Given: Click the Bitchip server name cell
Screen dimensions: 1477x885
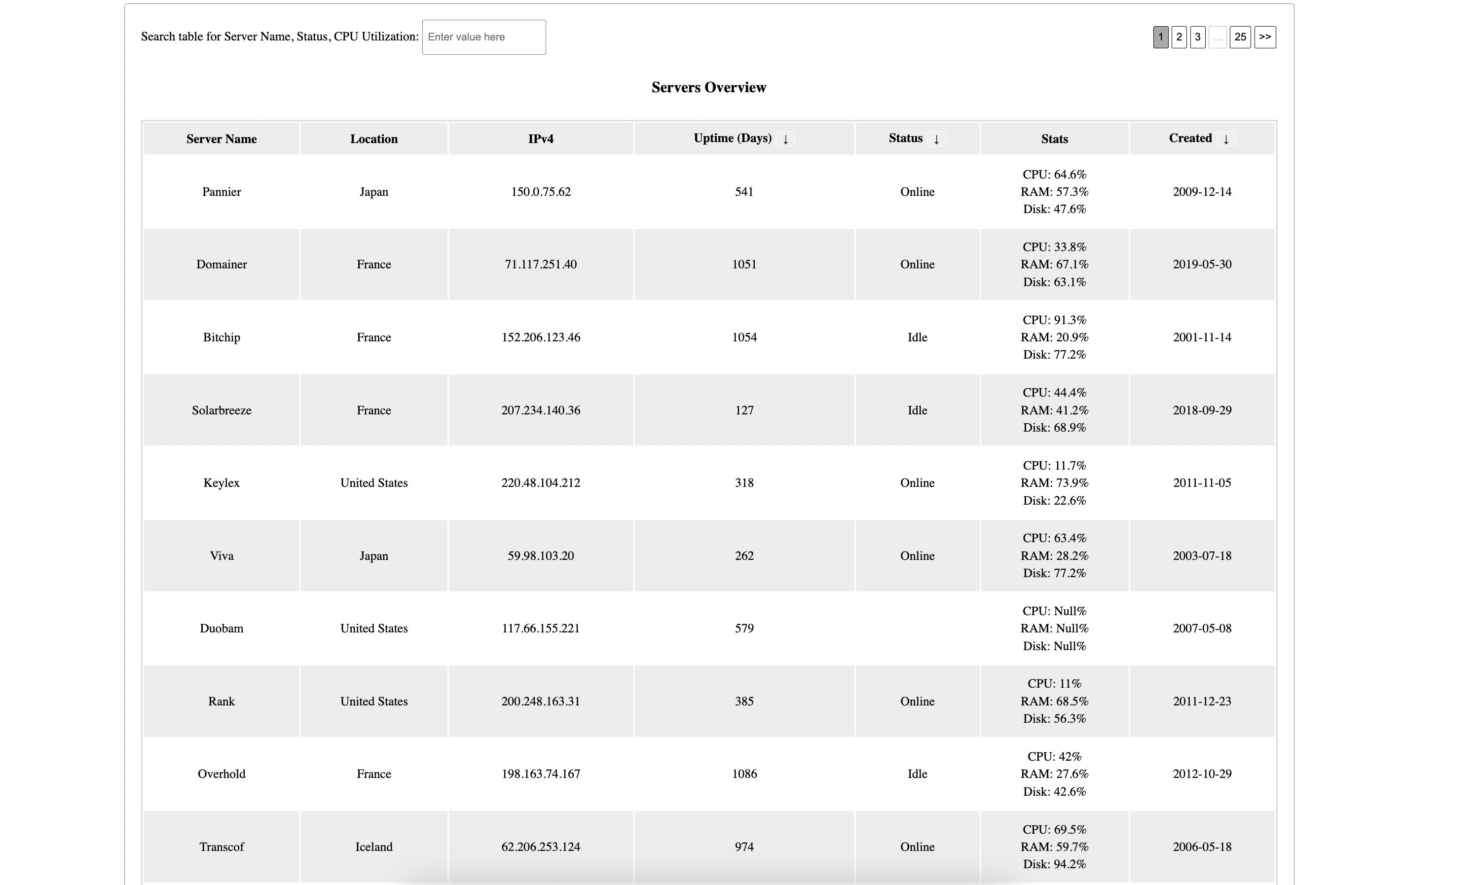Looking at the screenshot, I should 221,337.
